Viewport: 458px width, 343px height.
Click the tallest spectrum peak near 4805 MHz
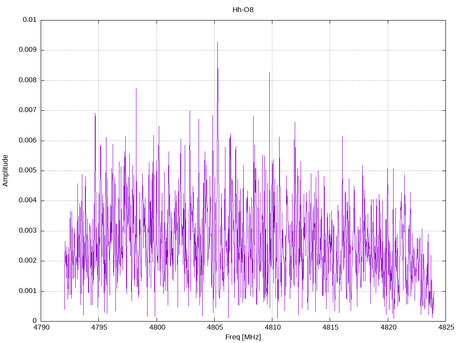[217, 42]
